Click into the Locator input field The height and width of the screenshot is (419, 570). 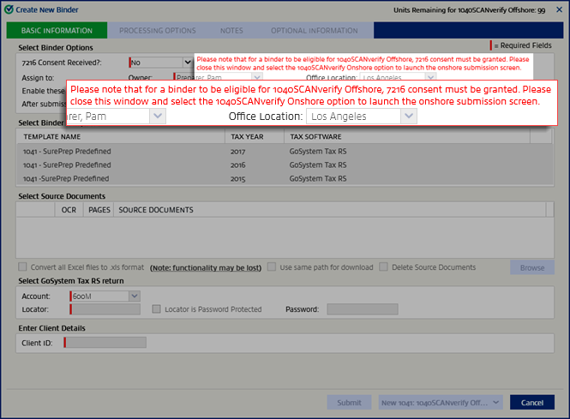coord(105,309)
